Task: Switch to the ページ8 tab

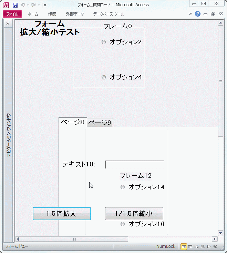Action: coord(73,122)
